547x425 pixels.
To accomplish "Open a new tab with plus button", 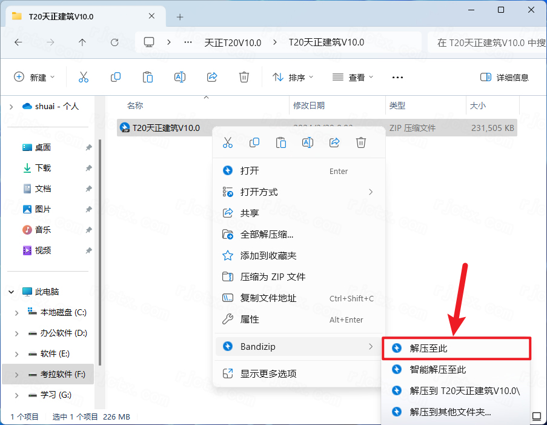I will click(x=180, y=16).
